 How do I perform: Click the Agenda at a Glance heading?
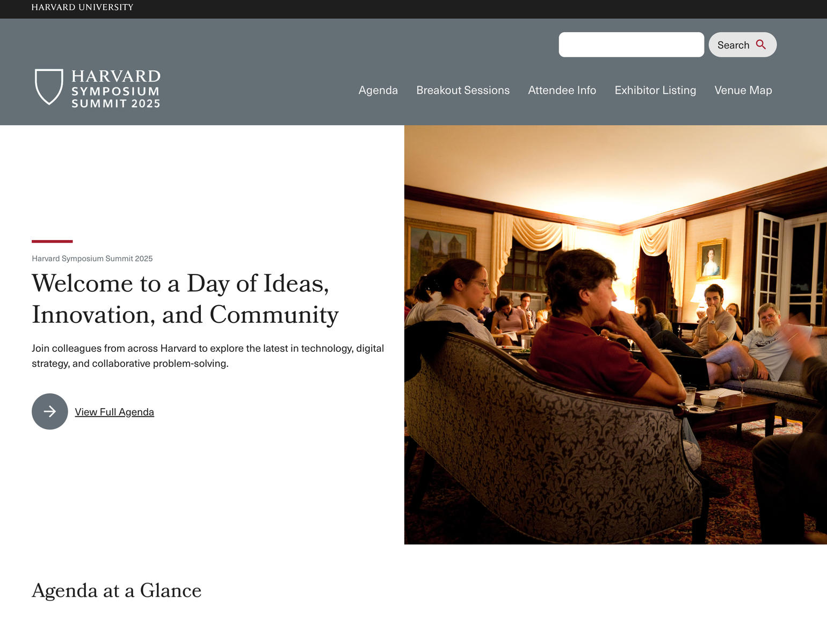pyautogui.click(x=117, y=591)
